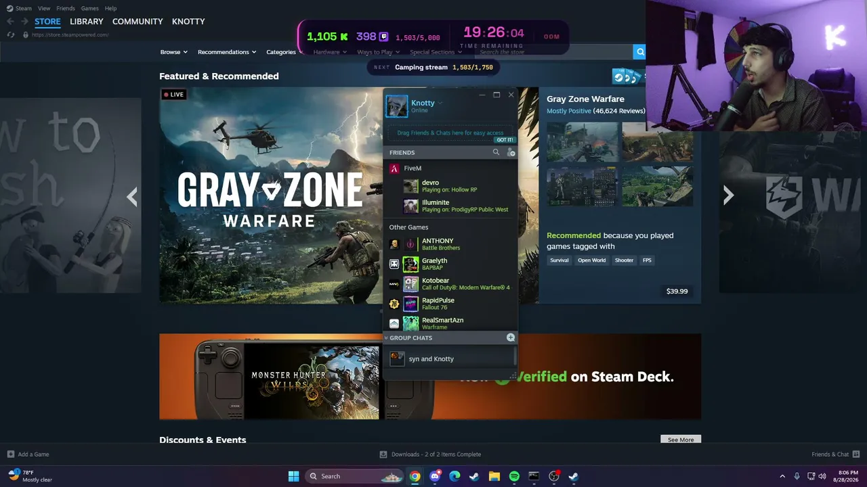Open the Help menu
Screen dimensions: 867x487
click(x=111, y=8)
